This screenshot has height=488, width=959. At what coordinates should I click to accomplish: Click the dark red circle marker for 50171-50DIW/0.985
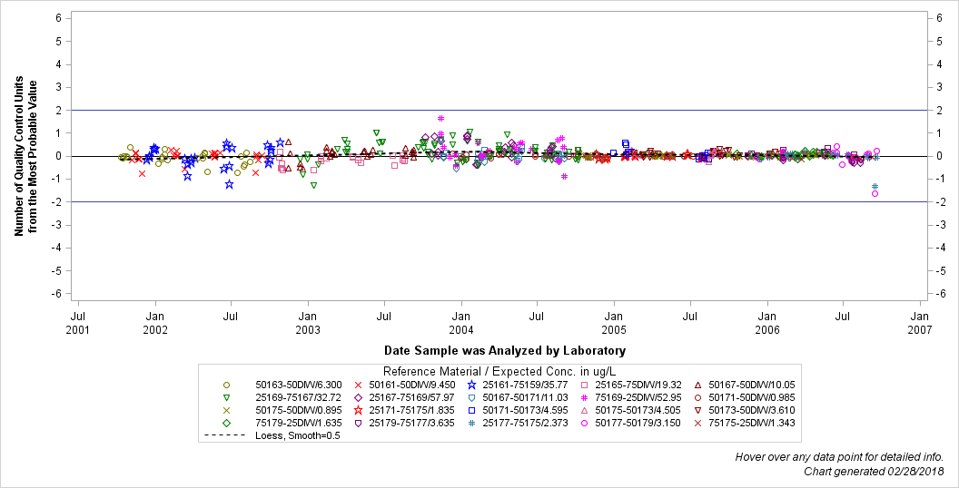pyautogui.click(x=697, y=397)
